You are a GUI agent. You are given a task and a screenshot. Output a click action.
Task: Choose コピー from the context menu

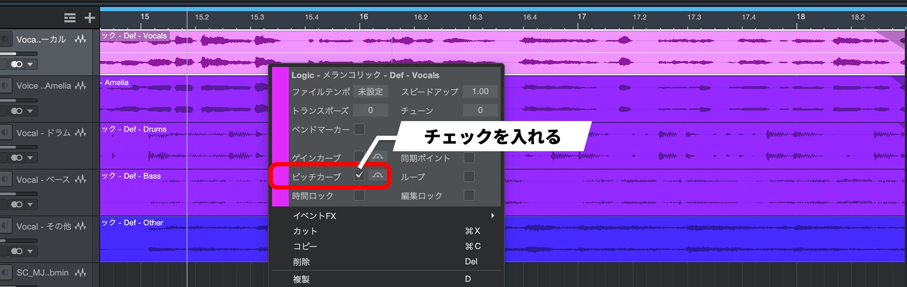pos(386,246)
